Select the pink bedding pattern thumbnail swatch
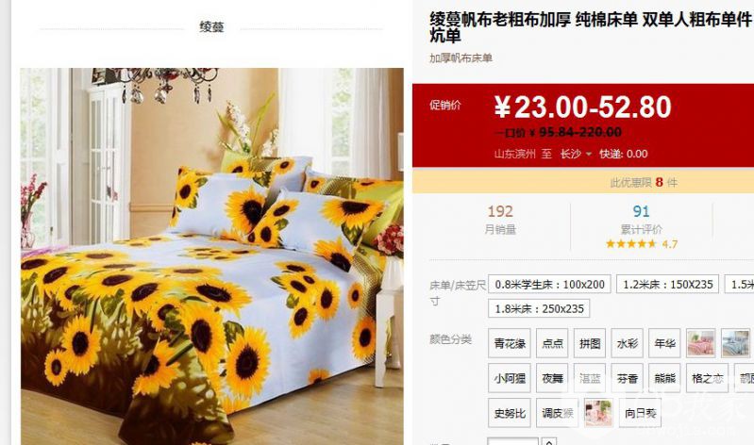Viewport: 754px width, 445px height. tap(700, 343)
